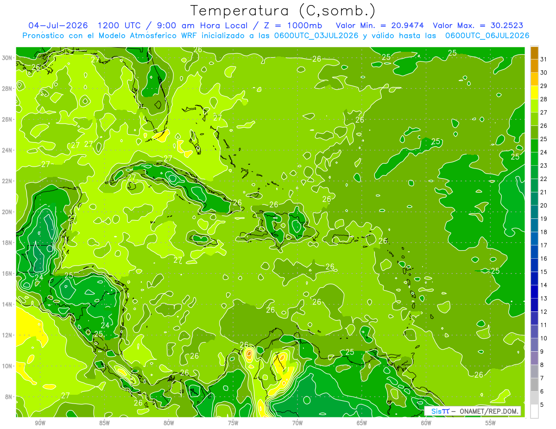Image resolution: width=556 pixels, height=429 pixels.
Task: Pick the orange legend swatch between 30 and 31
Action: 534,66
